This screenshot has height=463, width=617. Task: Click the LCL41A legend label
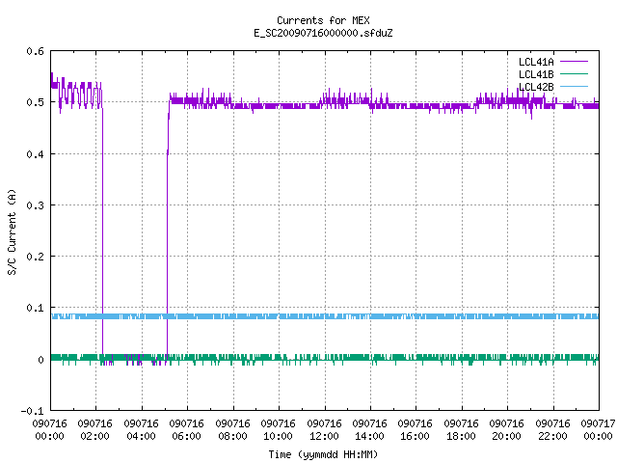coord(536,62)
